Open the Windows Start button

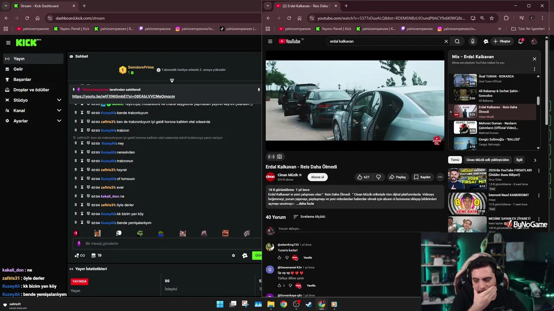[x=220, y=304]
